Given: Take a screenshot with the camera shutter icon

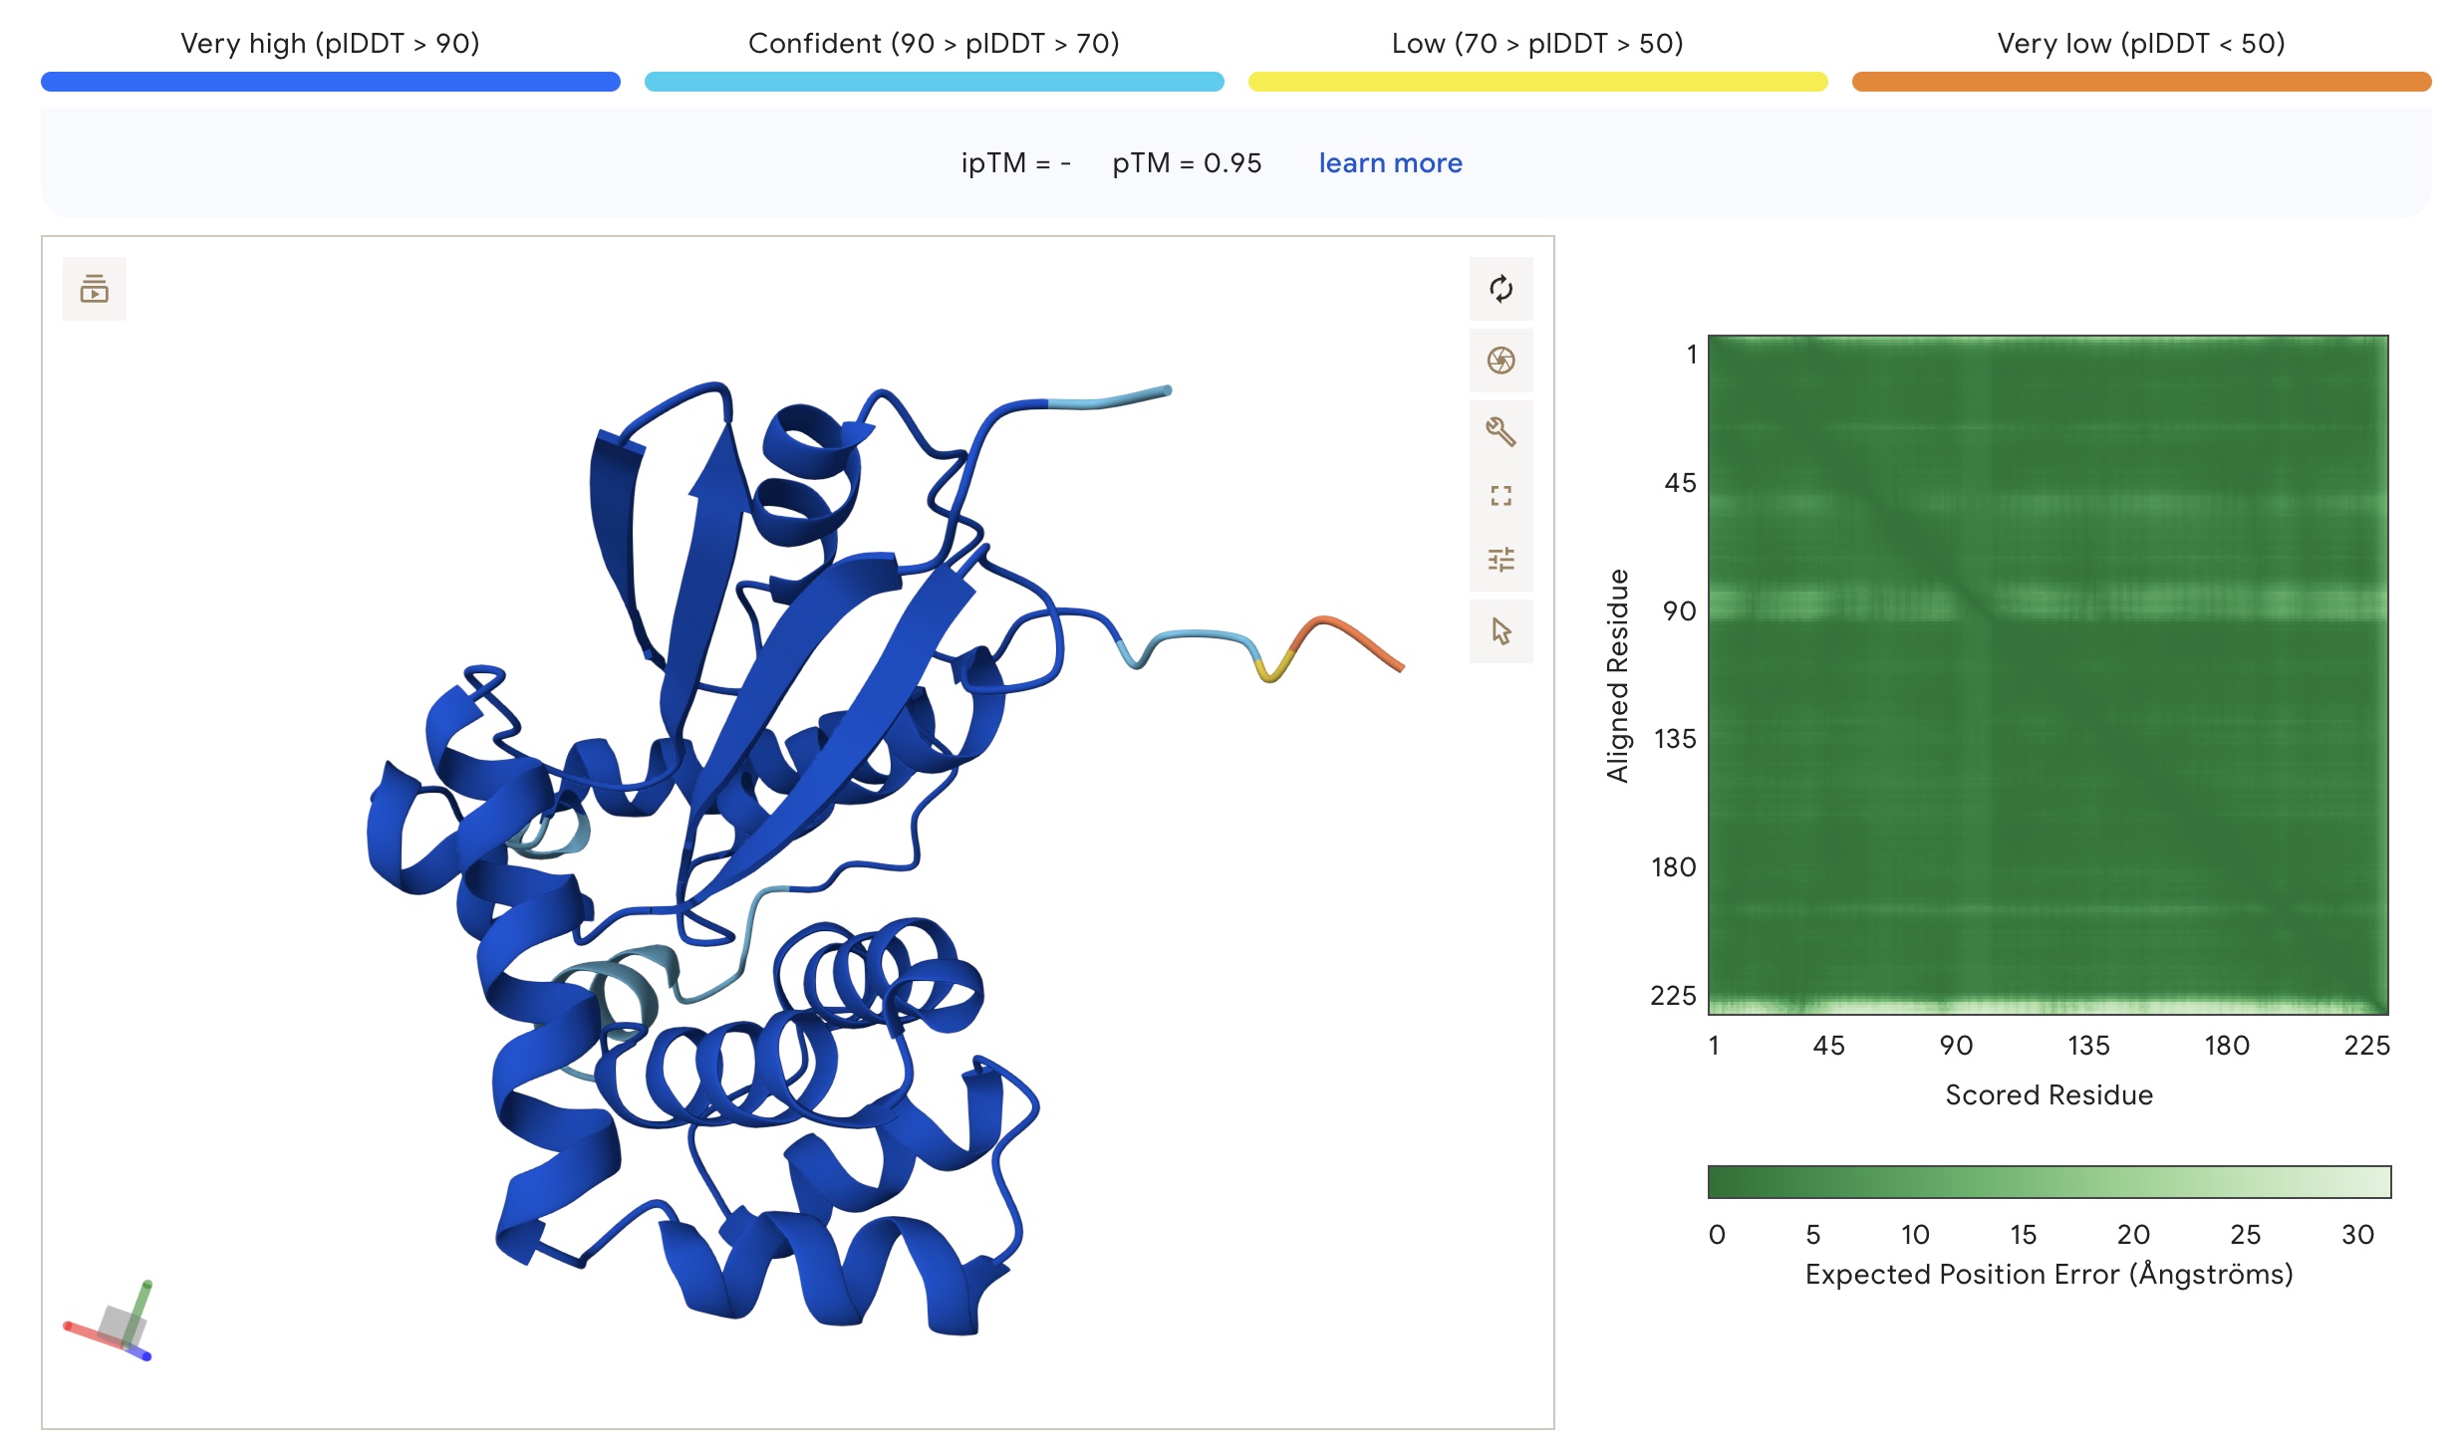Looking at the screenshot, I should (1501, 361).
